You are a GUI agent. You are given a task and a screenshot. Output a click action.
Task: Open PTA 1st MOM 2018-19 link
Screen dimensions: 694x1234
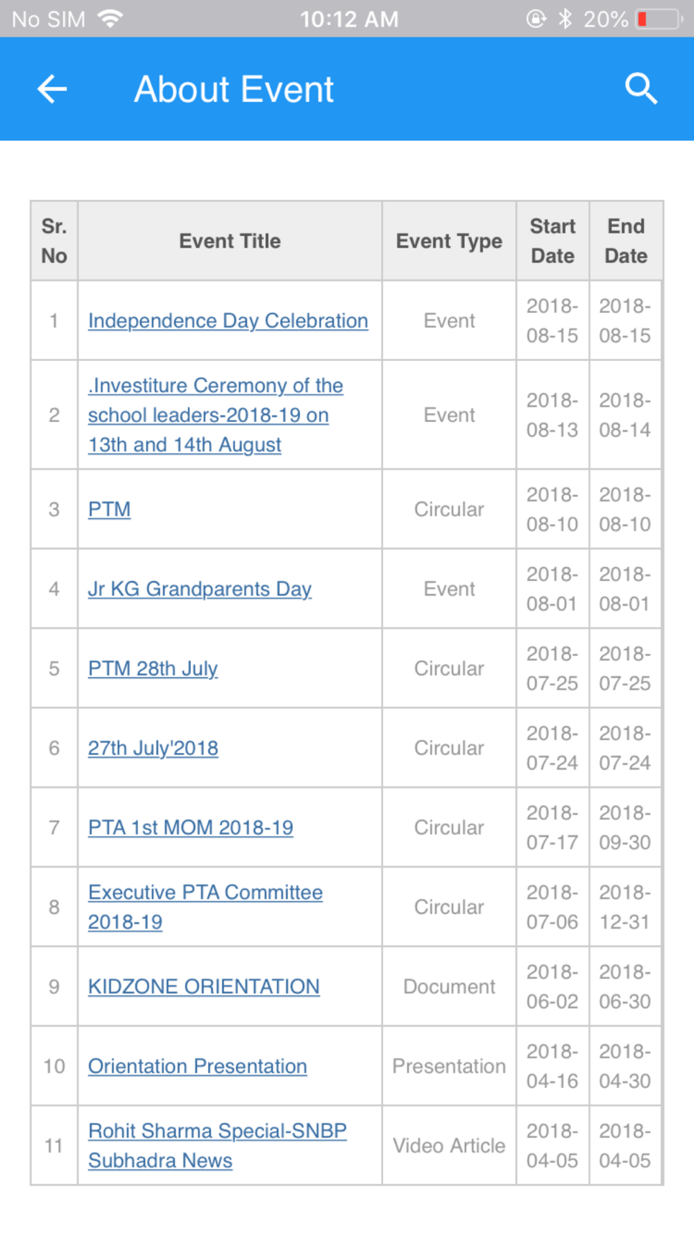click(190, 827)
